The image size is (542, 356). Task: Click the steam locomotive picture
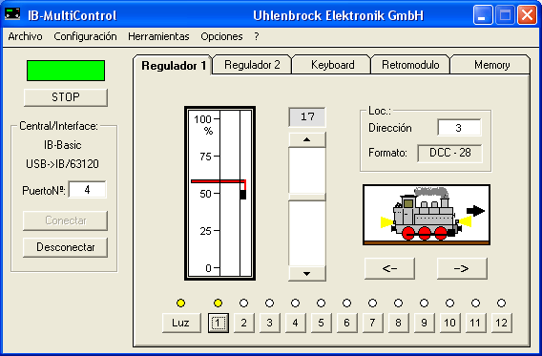coord(427,215)
